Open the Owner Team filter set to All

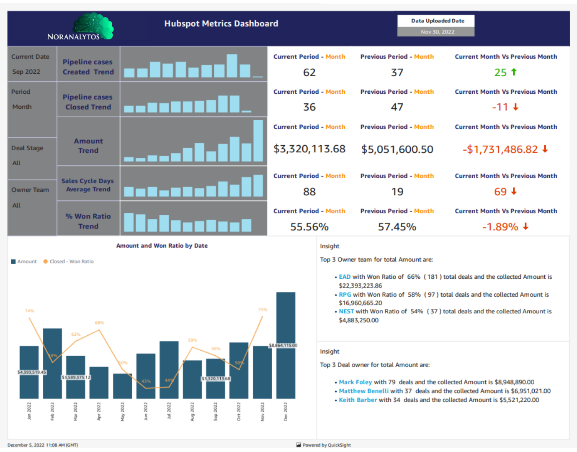pyautogui.click(x=30, y=197)
